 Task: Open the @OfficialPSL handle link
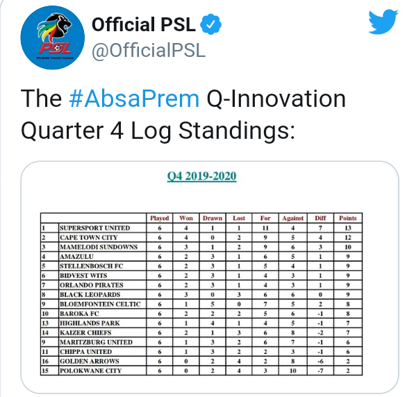149,50
